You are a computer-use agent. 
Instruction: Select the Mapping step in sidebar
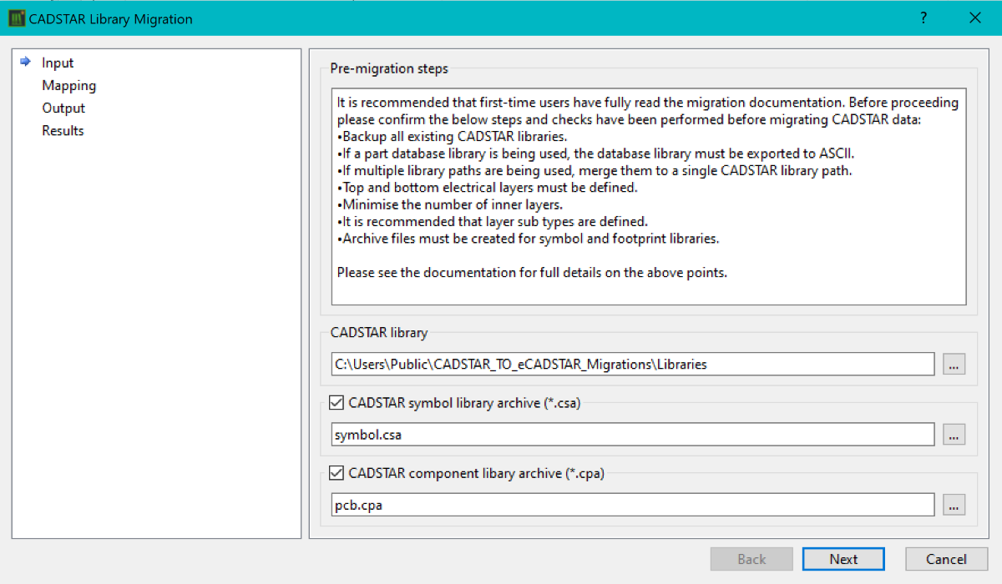pyautogui.click(x=69, y=85)
